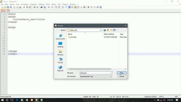The width and height of the screenshot is (181, 102).
Task: Go back using Save As dialog back icon
Action: click(x=105, y=30)
